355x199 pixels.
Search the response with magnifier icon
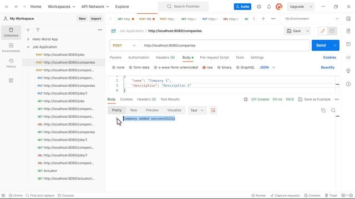click(x=333, y=111)
